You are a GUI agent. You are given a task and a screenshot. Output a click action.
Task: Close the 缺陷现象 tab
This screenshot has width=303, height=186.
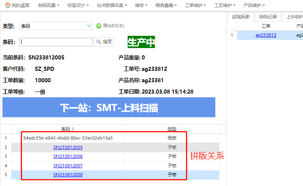pyautogui.click(x=58, y=5)
